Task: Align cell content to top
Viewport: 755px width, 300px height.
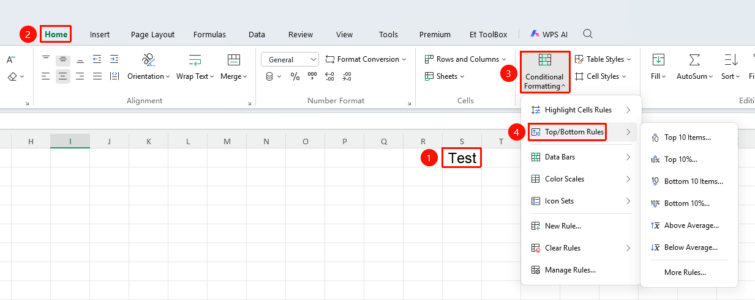Action: pos(46,59)
